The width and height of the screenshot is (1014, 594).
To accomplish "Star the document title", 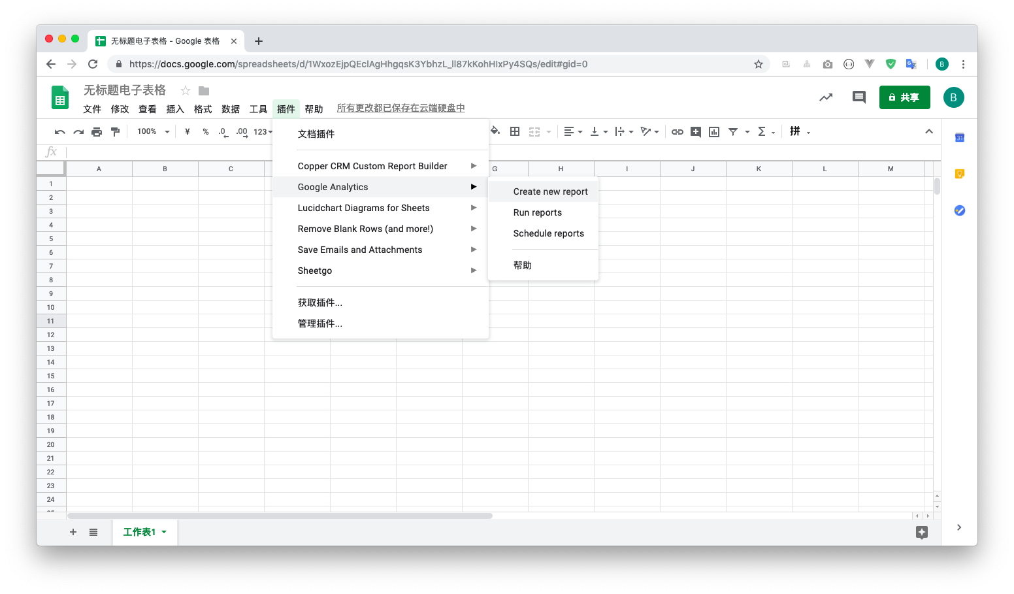I will pyautogui.click(x=186, y=90).
